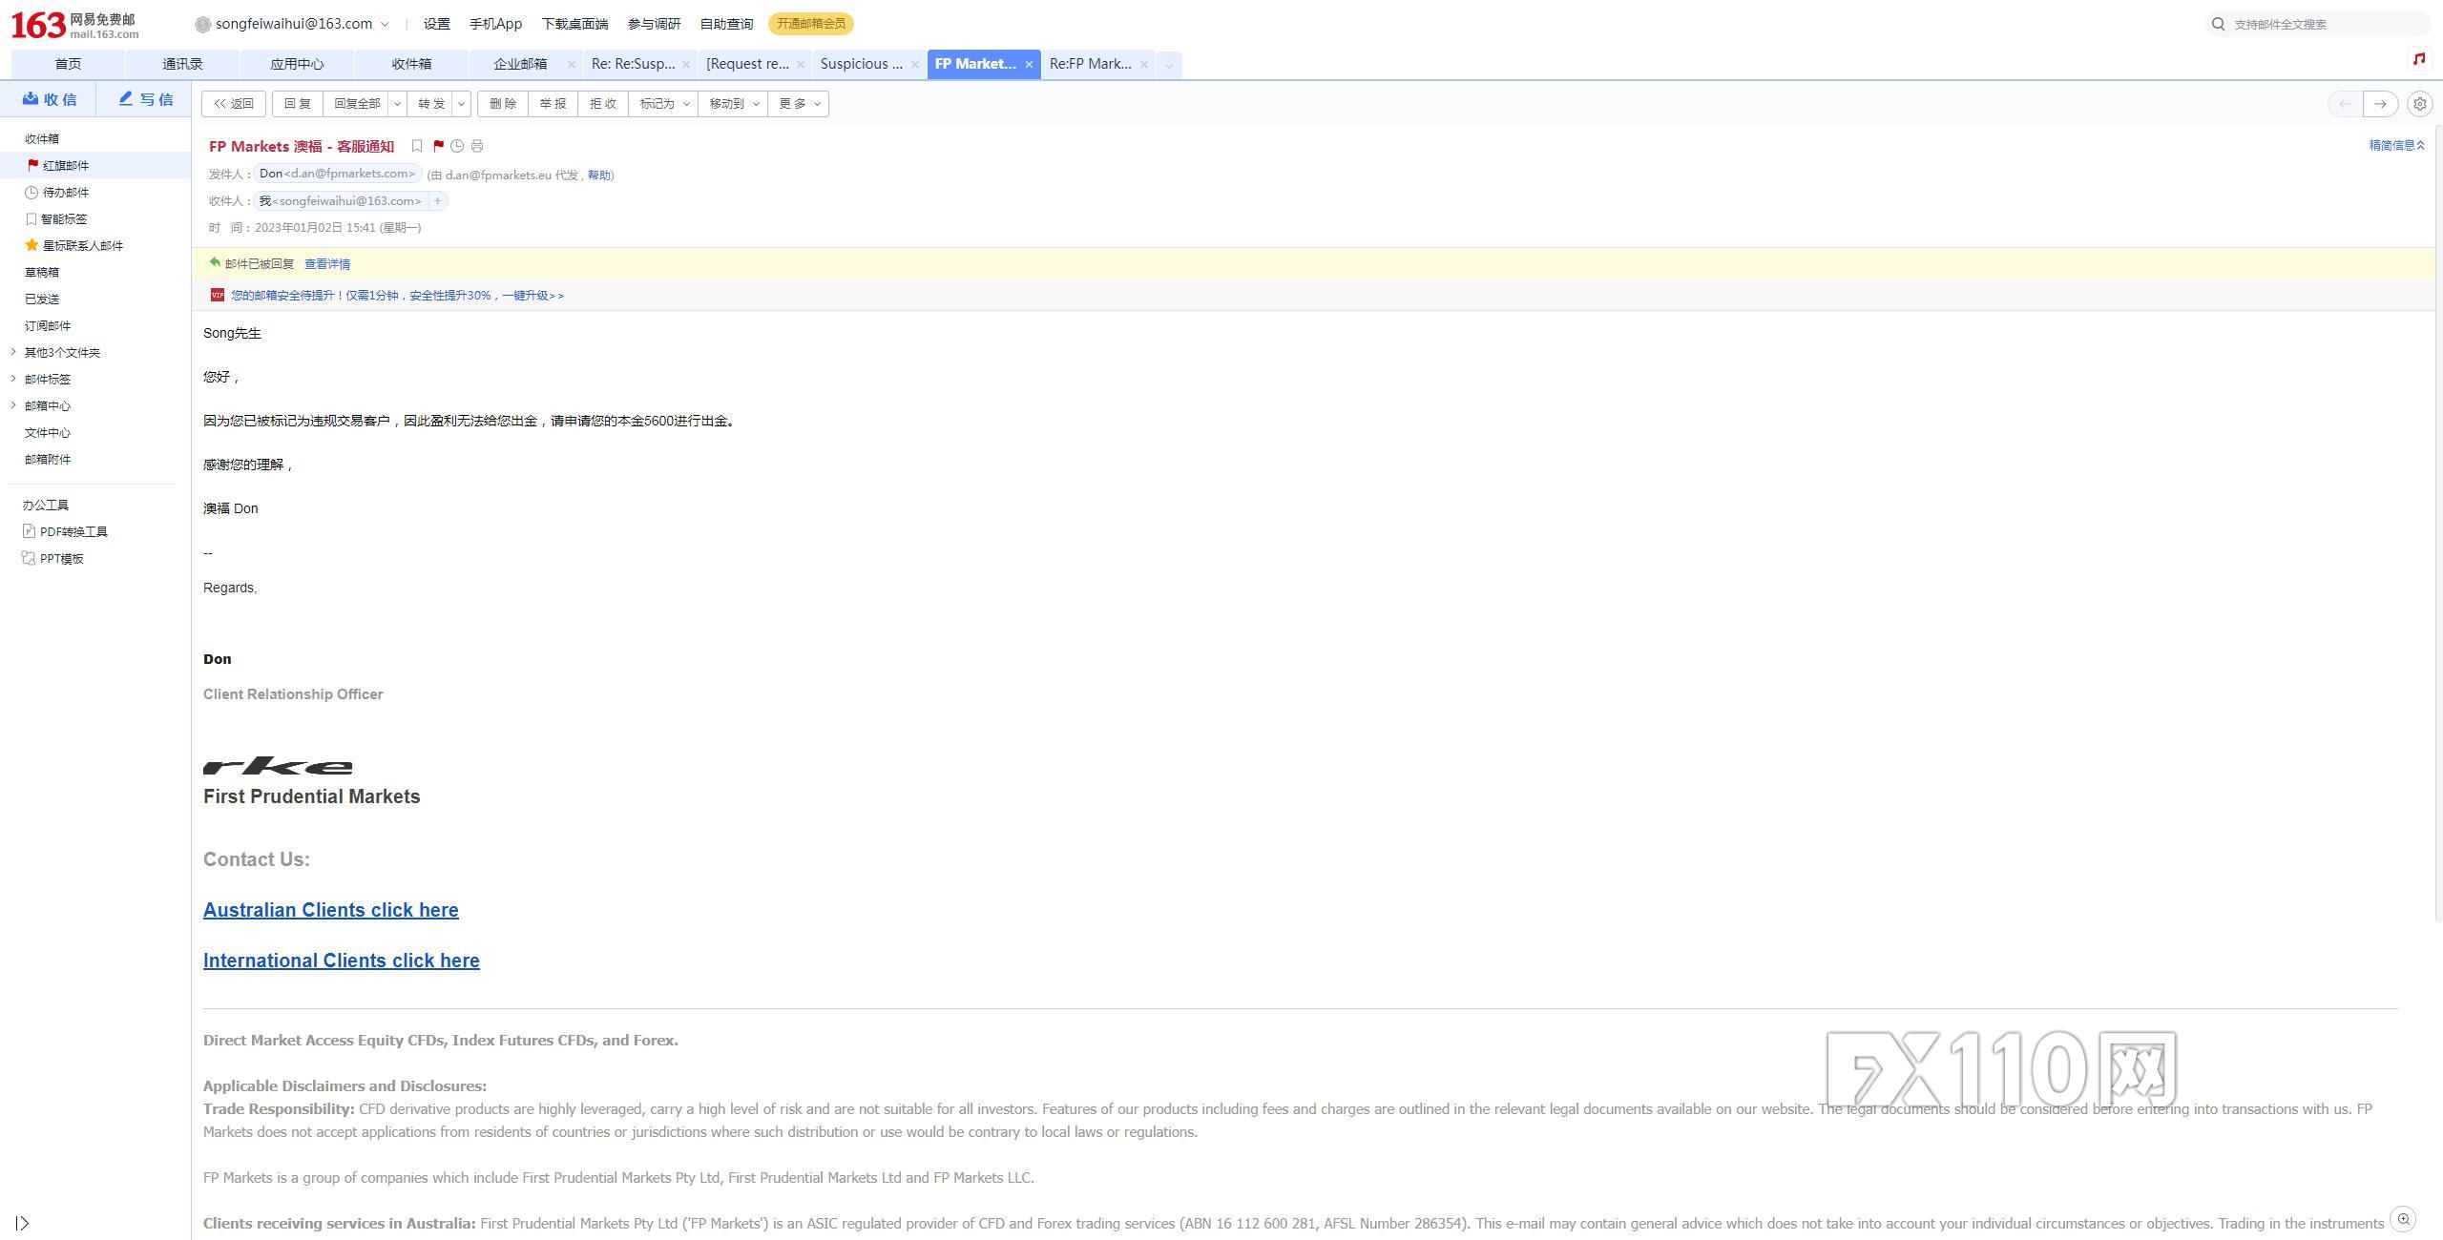Open the 更多 dropdown
This screenshot has height=1240, width=2443.
(x=799, y=104)
